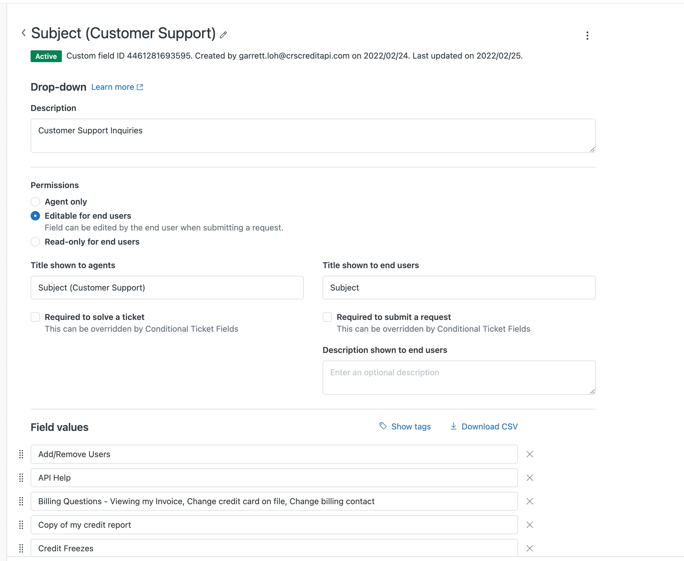Enable Required to solve a ticket
The image size is (684, 561).
35,317
